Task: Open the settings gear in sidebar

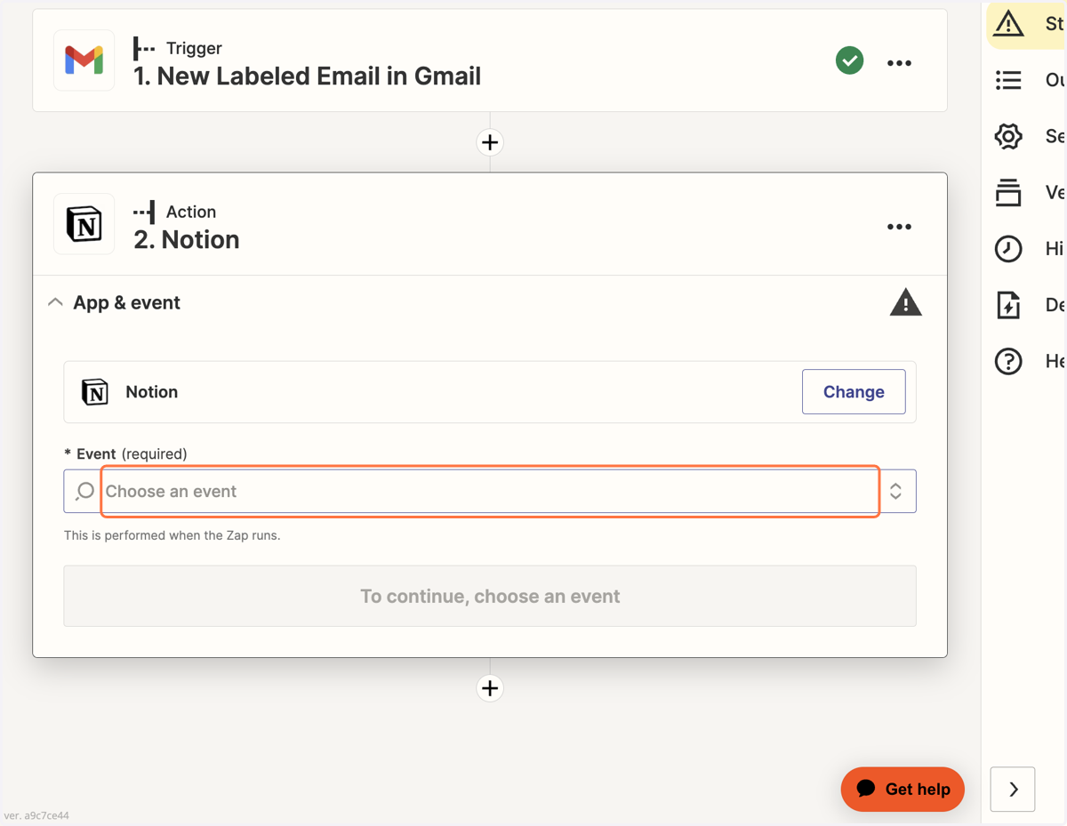Action: tap(1008, 136)
